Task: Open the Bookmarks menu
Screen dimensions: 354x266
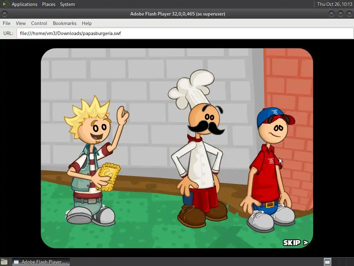Action: click(x=65, y=23)
